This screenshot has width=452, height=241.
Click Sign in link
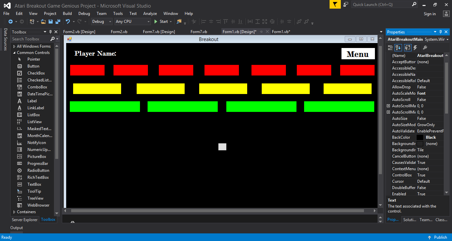[430, 14]
